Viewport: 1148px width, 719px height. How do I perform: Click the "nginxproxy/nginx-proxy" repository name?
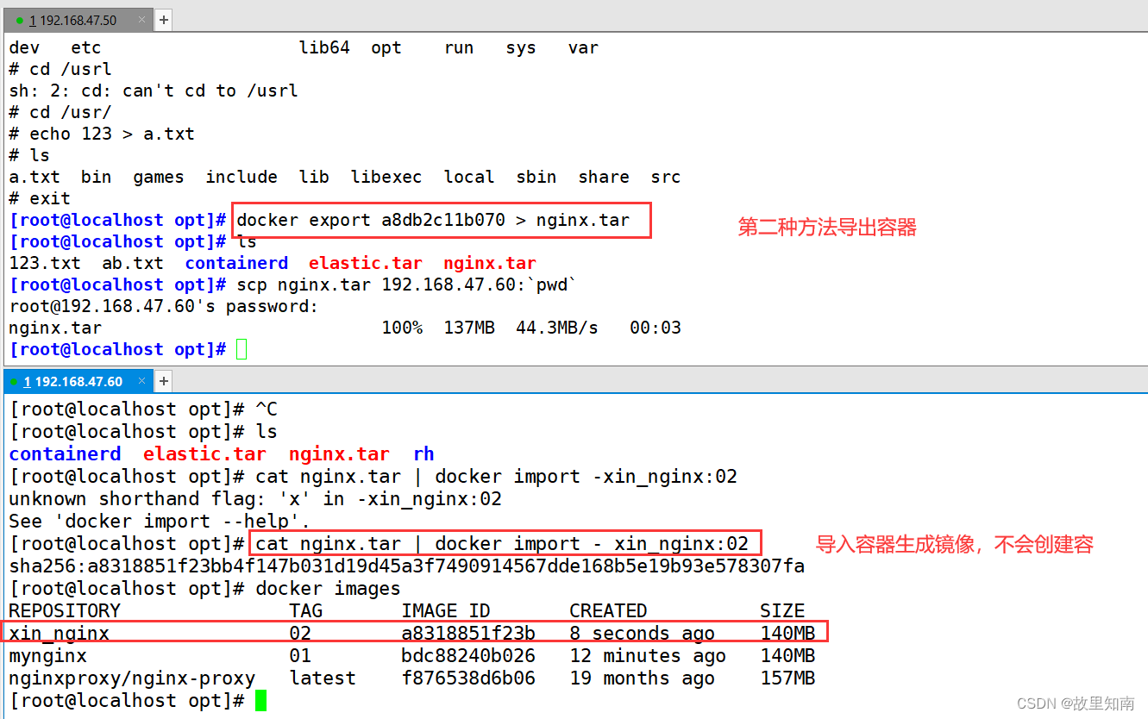coord(132,678)
